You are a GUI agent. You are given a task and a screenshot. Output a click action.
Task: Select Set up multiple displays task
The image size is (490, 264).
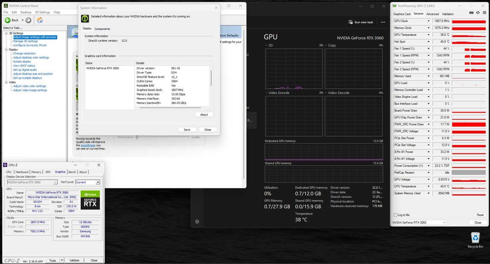click(27, 78)
